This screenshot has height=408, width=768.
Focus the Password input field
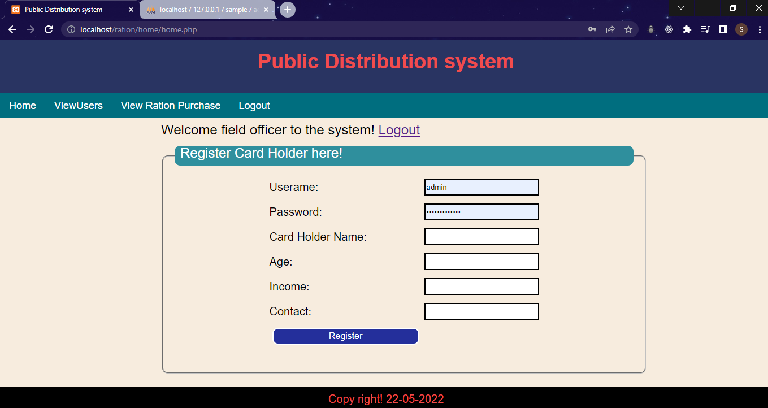(481, 212)
